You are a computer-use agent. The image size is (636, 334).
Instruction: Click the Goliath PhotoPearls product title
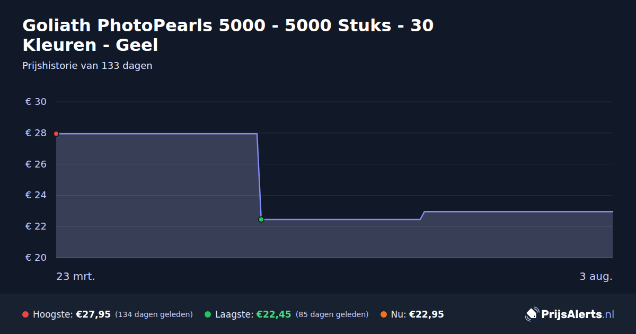(x=228, y=35)
